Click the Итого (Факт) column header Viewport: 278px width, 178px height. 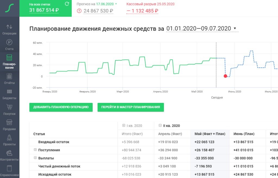click(132, 134)
